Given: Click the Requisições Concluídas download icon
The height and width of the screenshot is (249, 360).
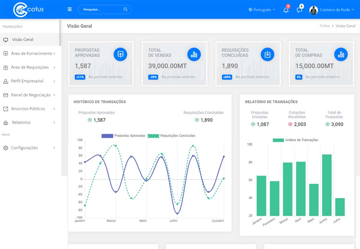Looking at the screenshot, I should tap(267, 54).
